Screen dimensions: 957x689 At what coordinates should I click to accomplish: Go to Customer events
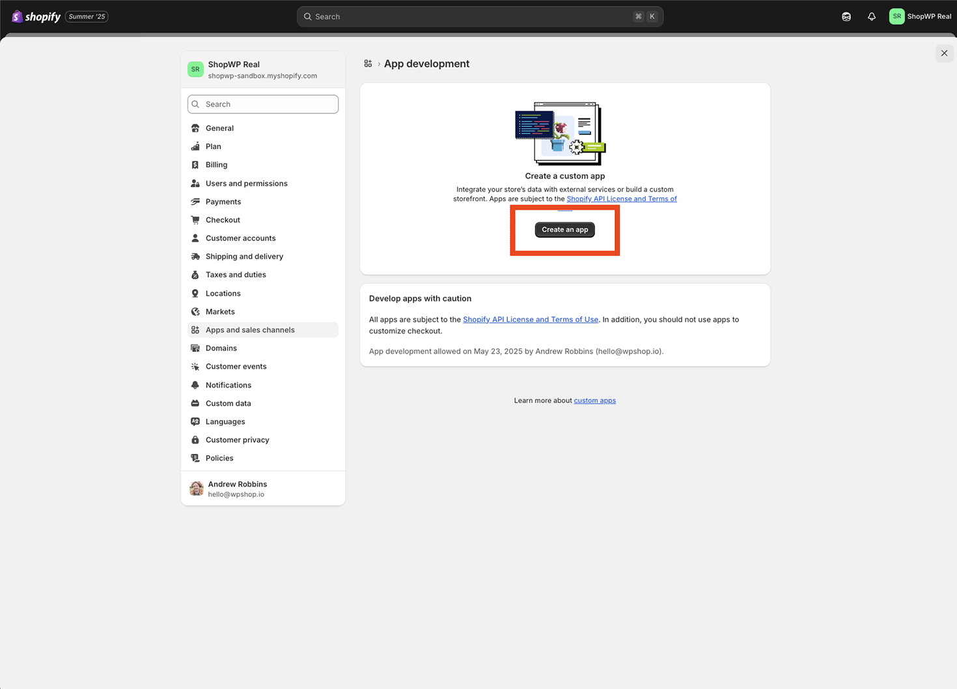click(x=263, y=367)
